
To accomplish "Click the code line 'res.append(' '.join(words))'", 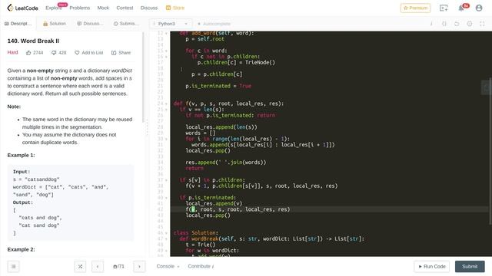I will [225, 163].
